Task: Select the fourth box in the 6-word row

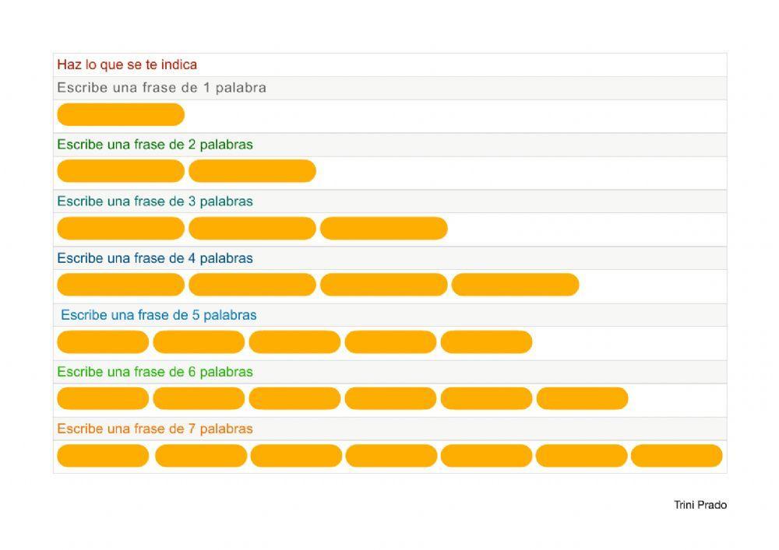Action: click(x=390, y=398)
